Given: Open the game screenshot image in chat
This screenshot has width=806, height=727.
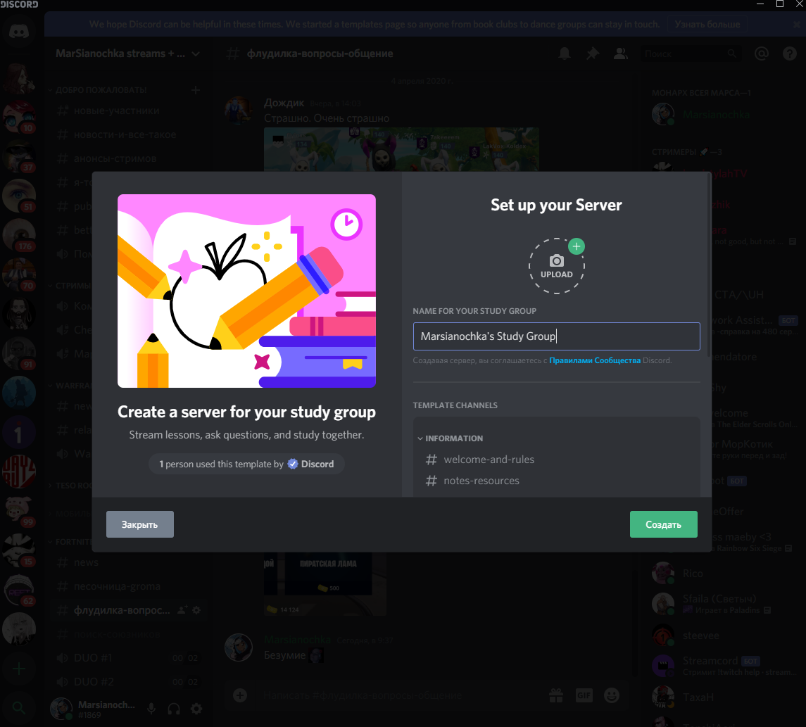Looking at the screenshot, I should 401,149.
